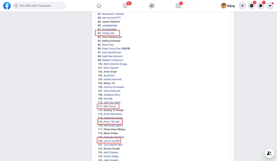Open Đức Chung profile link
Viewport: 277px width, 161px height.
point(110,106)
